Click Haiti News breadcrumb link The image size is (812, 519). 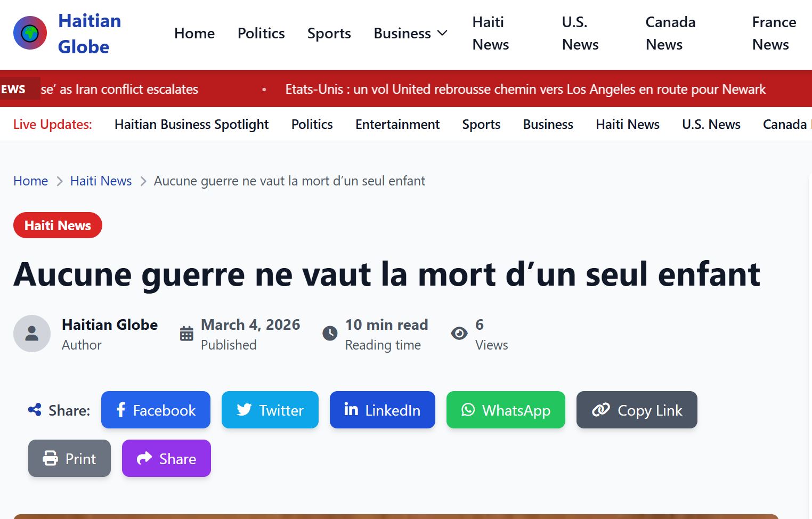(x=101, y=181)
